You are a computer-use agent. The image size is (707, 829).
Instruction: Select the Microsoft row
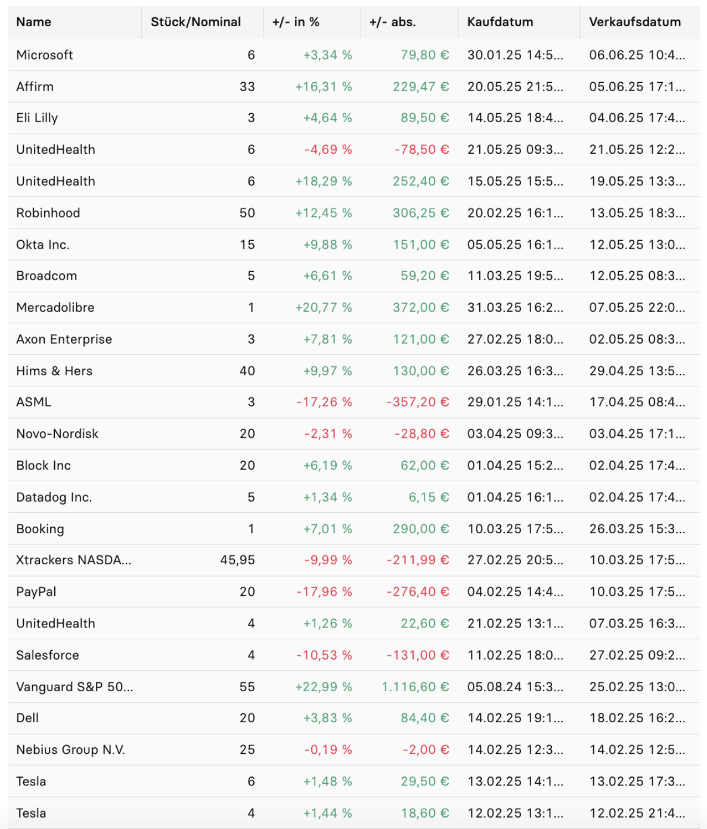coord(354,55)
